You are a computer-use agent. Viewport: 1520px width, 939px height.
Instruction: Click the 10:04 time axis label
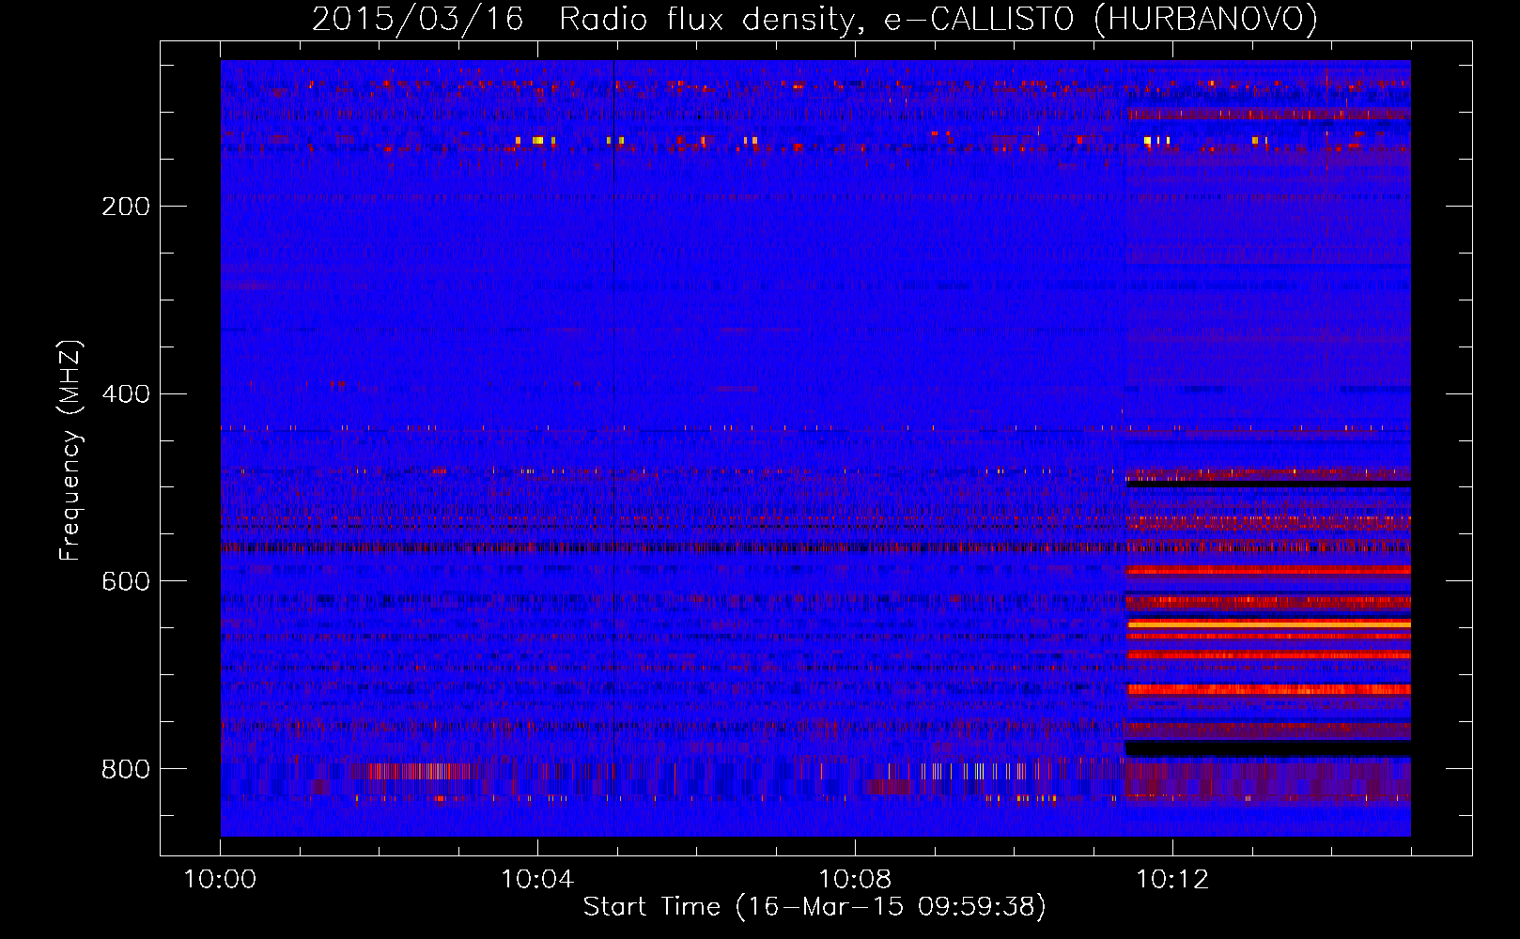click(537, 880)
